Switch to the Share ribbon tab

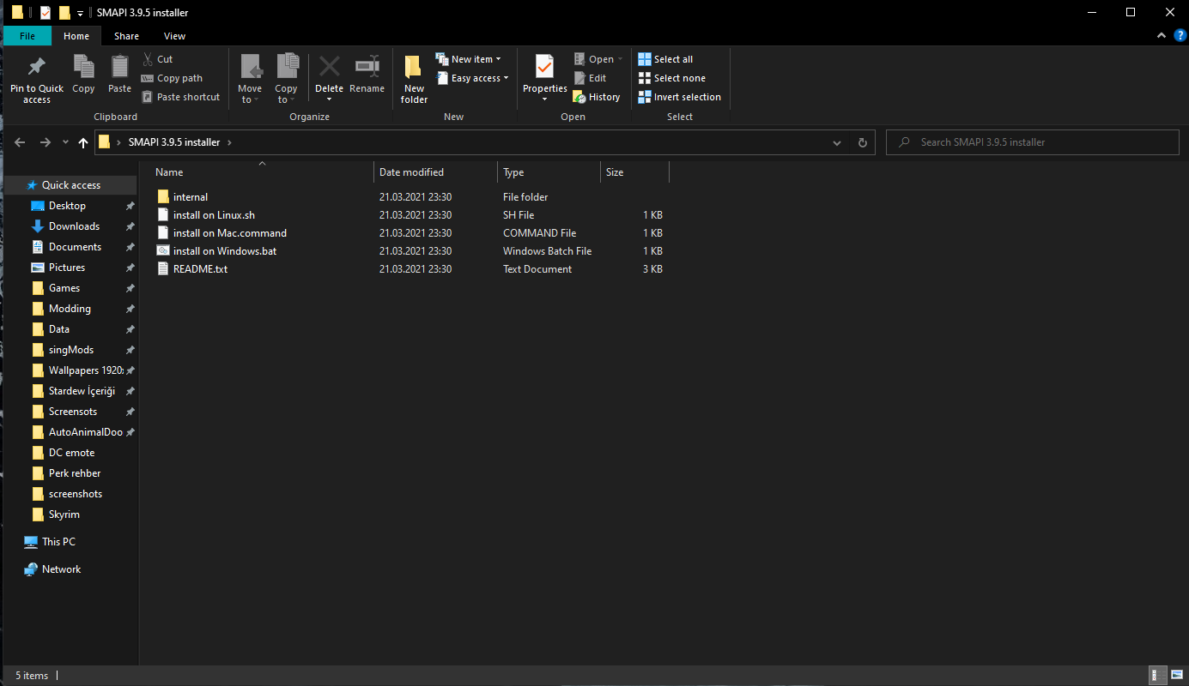point(126,36)
